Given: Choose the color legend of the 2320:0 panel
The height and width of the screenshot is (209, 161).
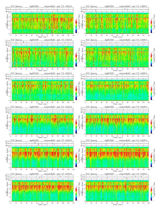Looking at the screenshot, I should 76,193.
